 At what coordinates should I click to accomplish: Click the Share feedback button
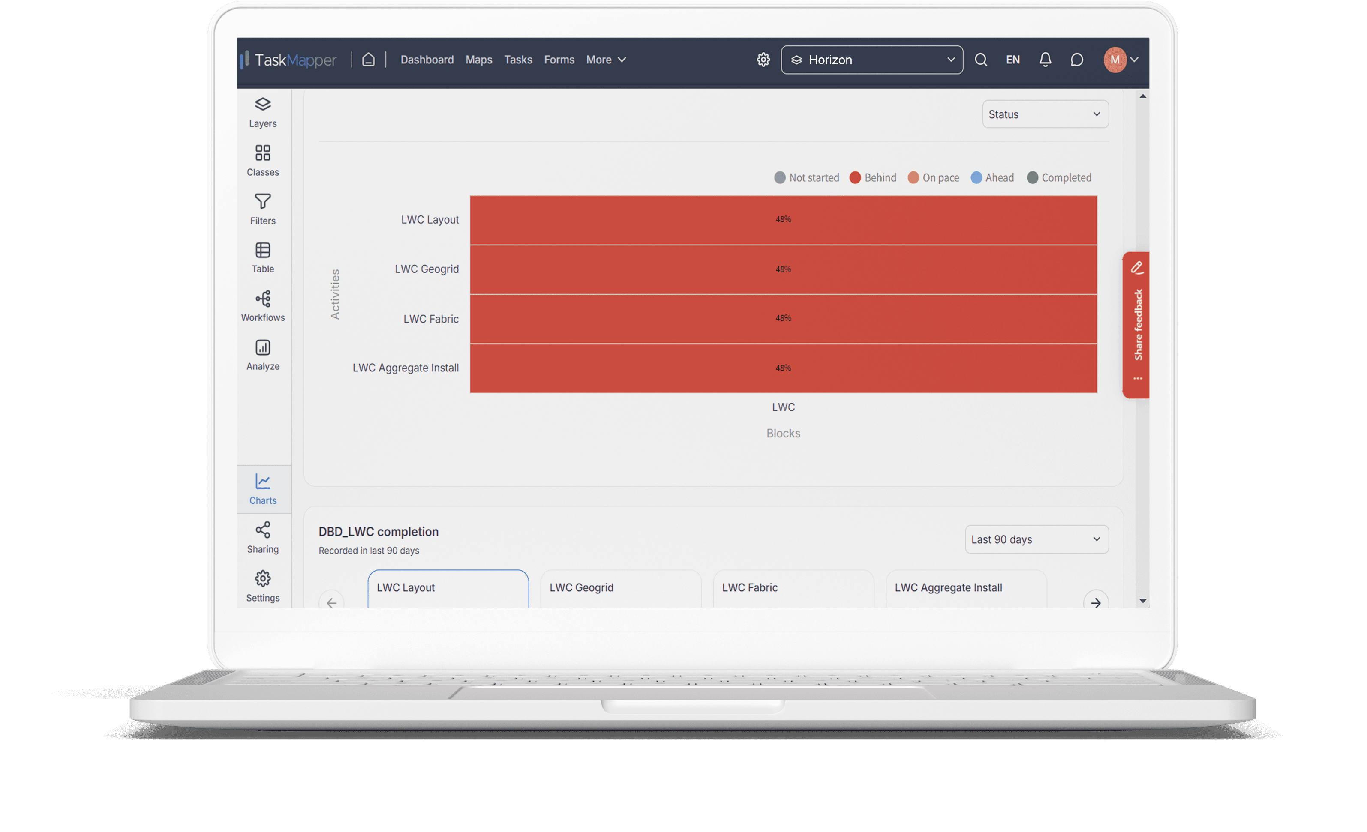[x=1137, y=324]
